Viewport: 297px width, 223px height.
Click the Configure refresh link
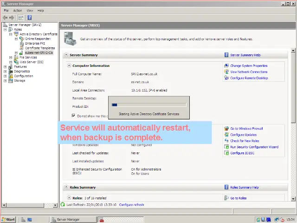pos(131,204)
